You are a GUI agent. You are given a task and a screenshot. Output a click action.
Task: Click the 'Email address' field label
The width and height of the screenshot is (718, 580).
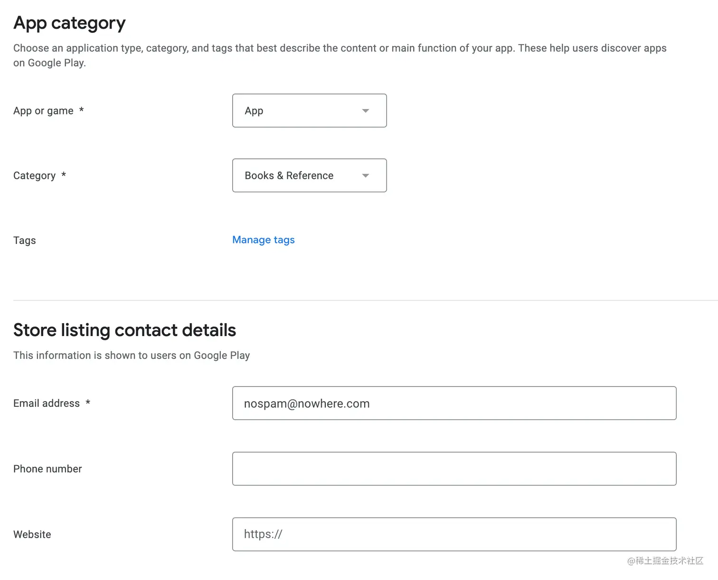tap(47, 403)
